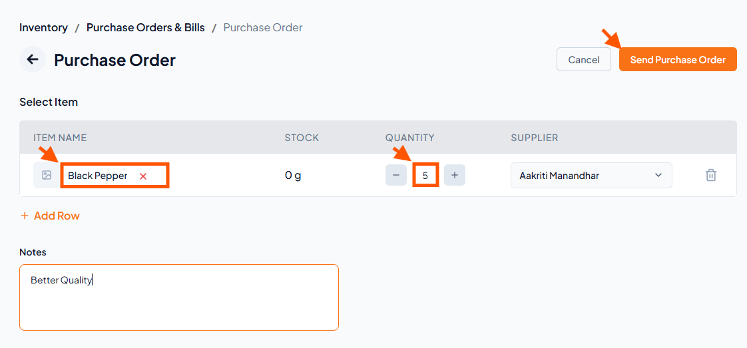
Task: Click the SUPPLIER column header
Action: pos(535,138)
